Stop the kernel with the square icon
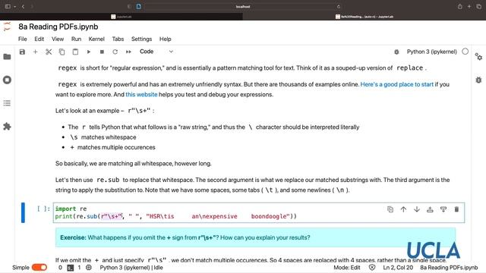The width and height of the screenshot is (486, 273). click(x=102, y=52)
